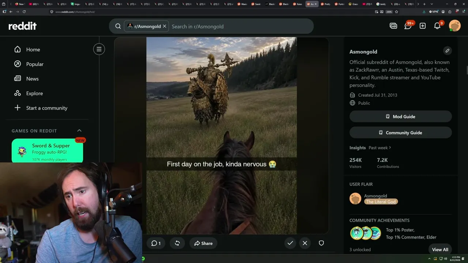This screenshot has width=468, height=263.
Task: Show hidden system tray icons
Action: click(430, 259)
